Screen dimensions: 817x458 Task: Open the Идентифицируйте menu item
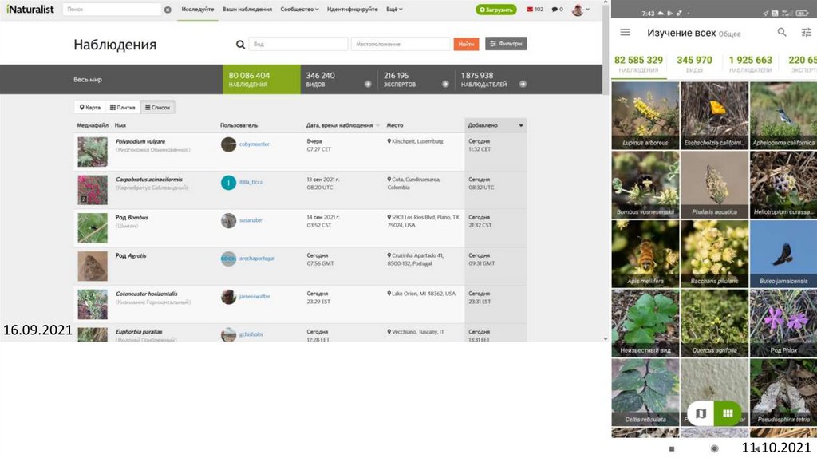[x=352, y=10]
